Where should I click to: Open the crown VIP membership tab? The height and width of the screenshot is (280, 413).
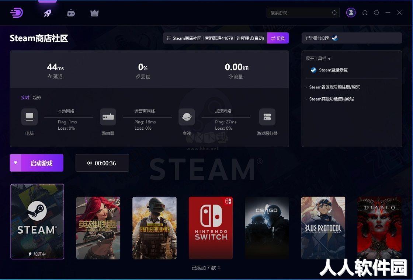[94, 13]
